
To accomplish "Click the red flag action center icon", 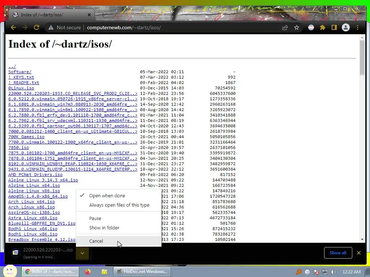I will click(316, 272).
